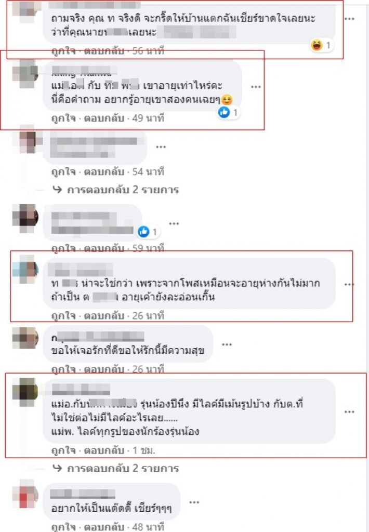Viewport: 369px width, 532px height.
Task: Open three-dot menu on the 54 นาที comment
Action: [161, 147]
